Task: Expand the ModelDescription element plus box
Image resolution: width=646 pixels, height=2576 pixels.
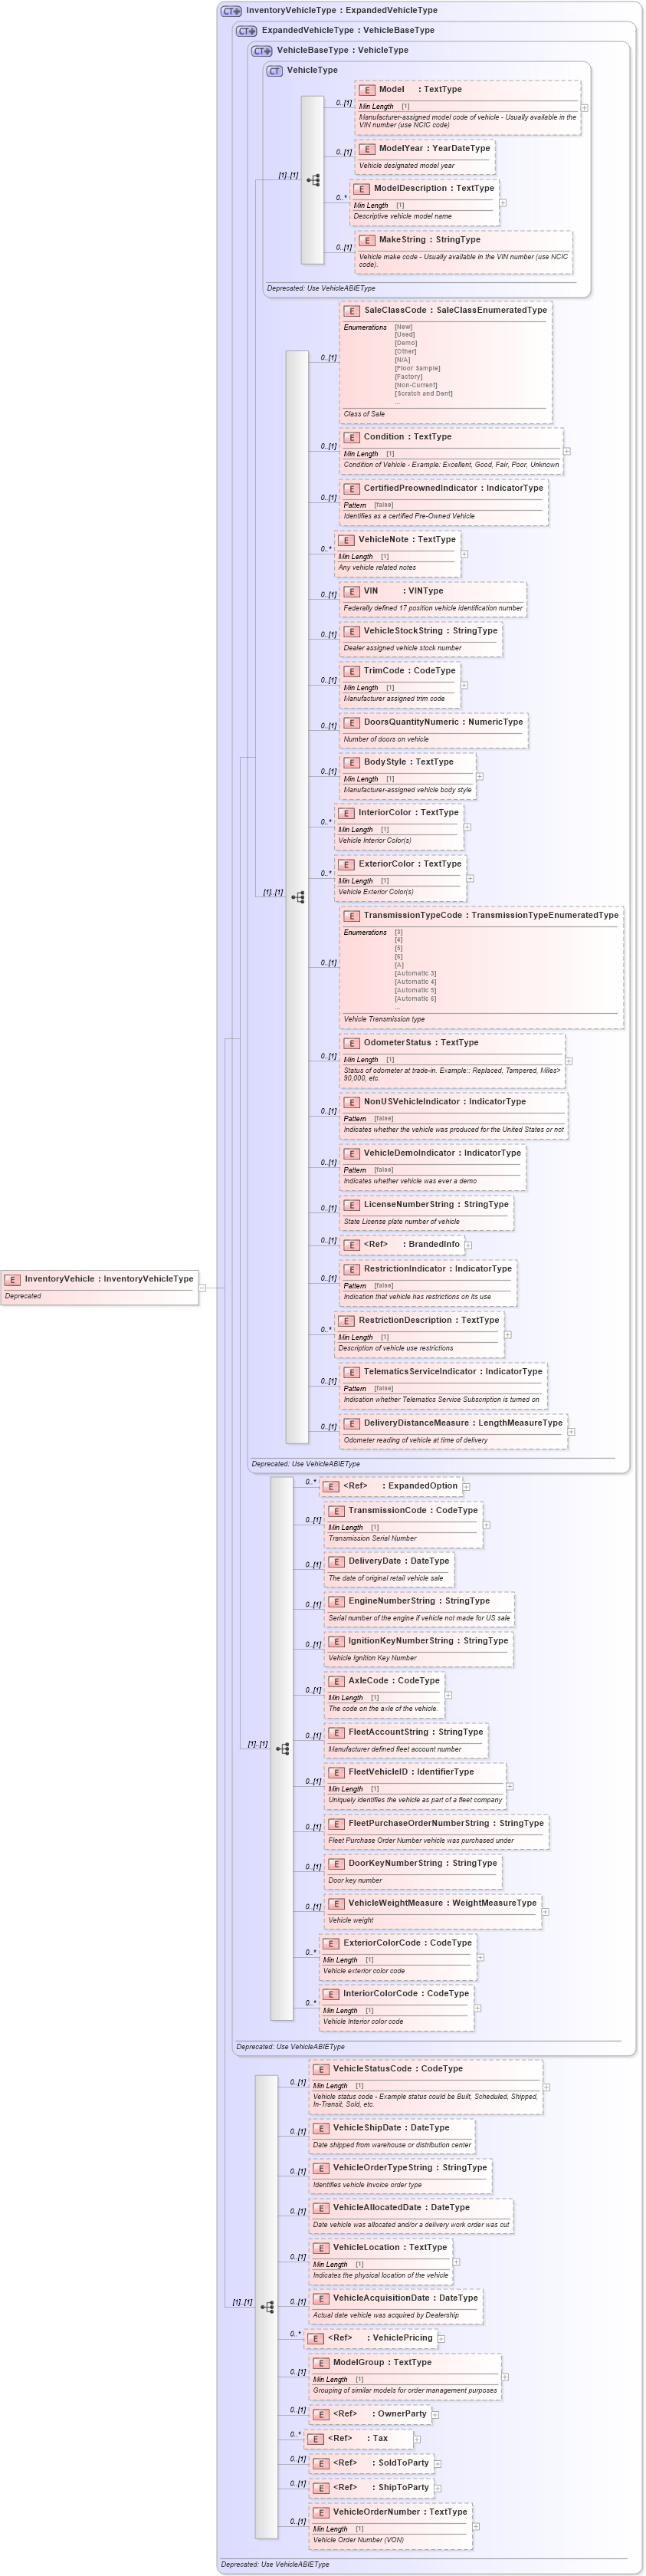Action: tap(503, 203)
